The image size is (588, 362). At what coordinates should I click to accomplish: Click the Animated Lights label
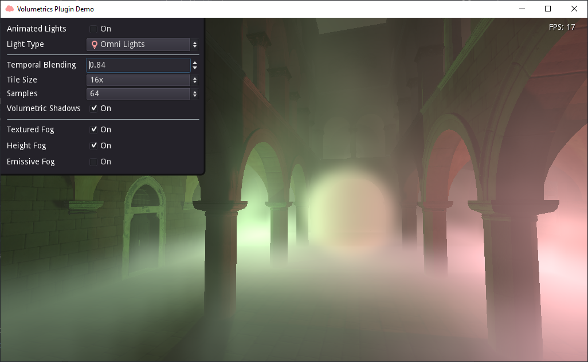(x=36, y=29)
